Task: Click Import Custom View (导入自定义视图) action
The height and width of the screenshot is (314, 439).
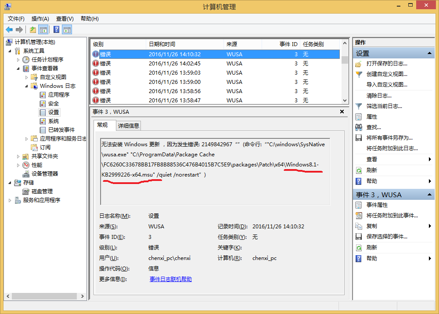Action: point(387,85)
